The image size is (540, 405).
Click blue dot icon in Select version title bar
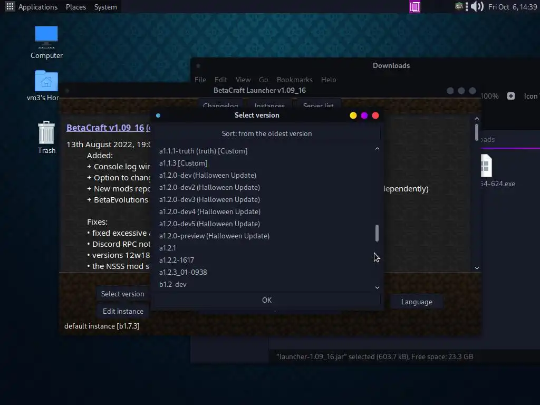(158, 115)
